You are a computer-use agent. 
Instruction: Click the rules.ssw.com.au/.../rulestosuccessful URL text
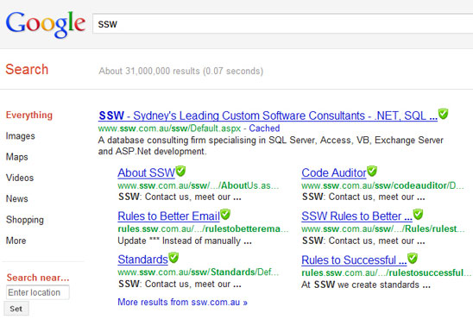tap(386, 273)
